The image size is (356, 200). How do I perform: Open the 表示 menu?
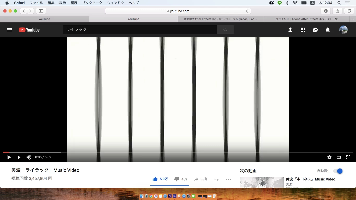click(63, 3)
